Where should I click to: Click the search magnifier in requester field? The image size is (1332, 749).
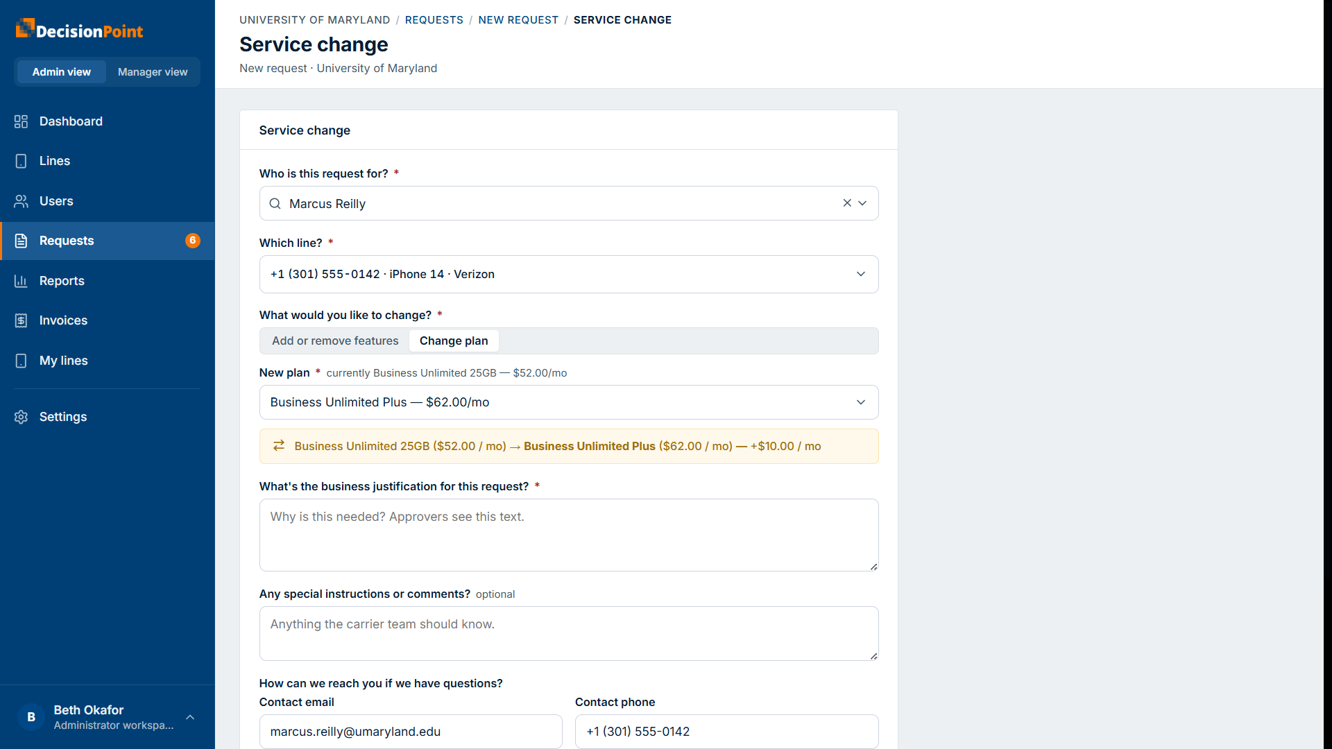(x=275, y=203)
